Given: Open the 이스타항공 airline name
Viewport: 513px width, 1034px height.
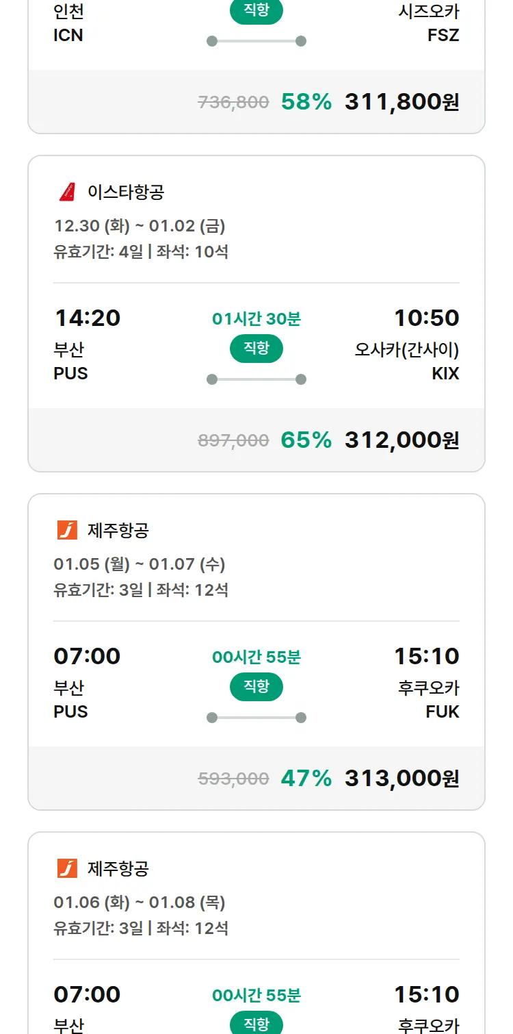Looking at the screenshot, I should pos(126,192).
